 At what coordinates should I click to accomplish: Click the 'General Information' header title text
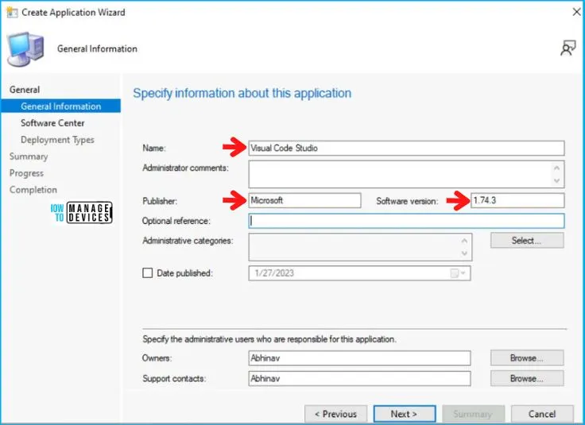(97, 48)
